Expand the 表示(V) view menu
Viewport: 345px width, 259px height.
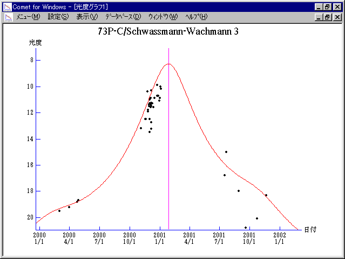[87, 17]
